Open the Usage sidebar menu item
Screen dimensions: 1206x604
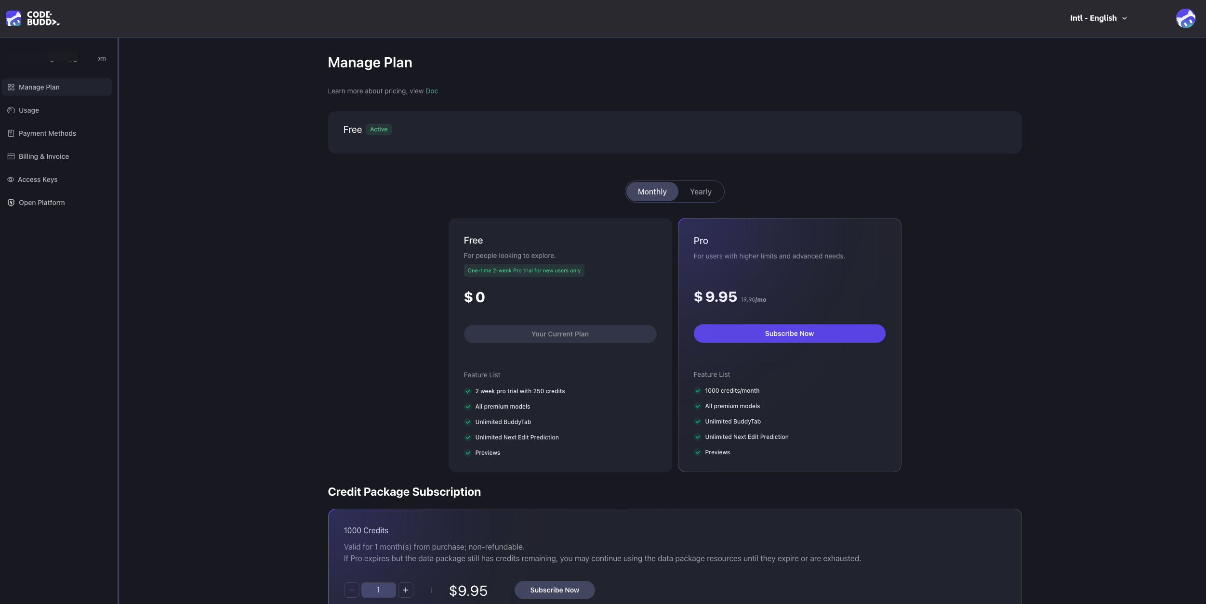pos(29,110)
